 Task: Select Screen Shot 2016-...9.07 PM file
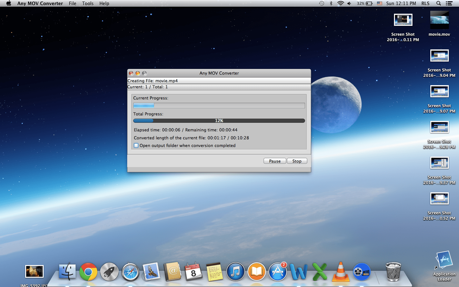(x=439, y=99)
